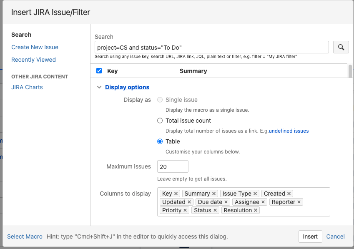This screenshot has width=354, height=249.
Task: Click the Issue Type tag label
Action: 237,194
